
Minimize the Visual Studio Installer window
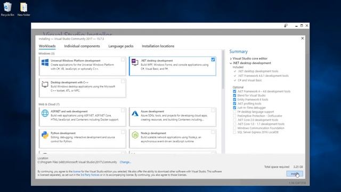tap(296, 26)
